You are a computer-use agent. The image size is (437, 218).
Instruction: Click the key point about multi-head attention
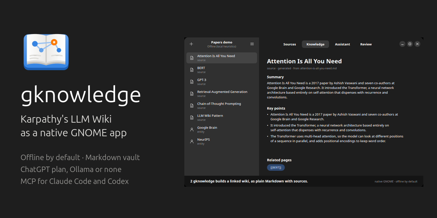[337, 139]
